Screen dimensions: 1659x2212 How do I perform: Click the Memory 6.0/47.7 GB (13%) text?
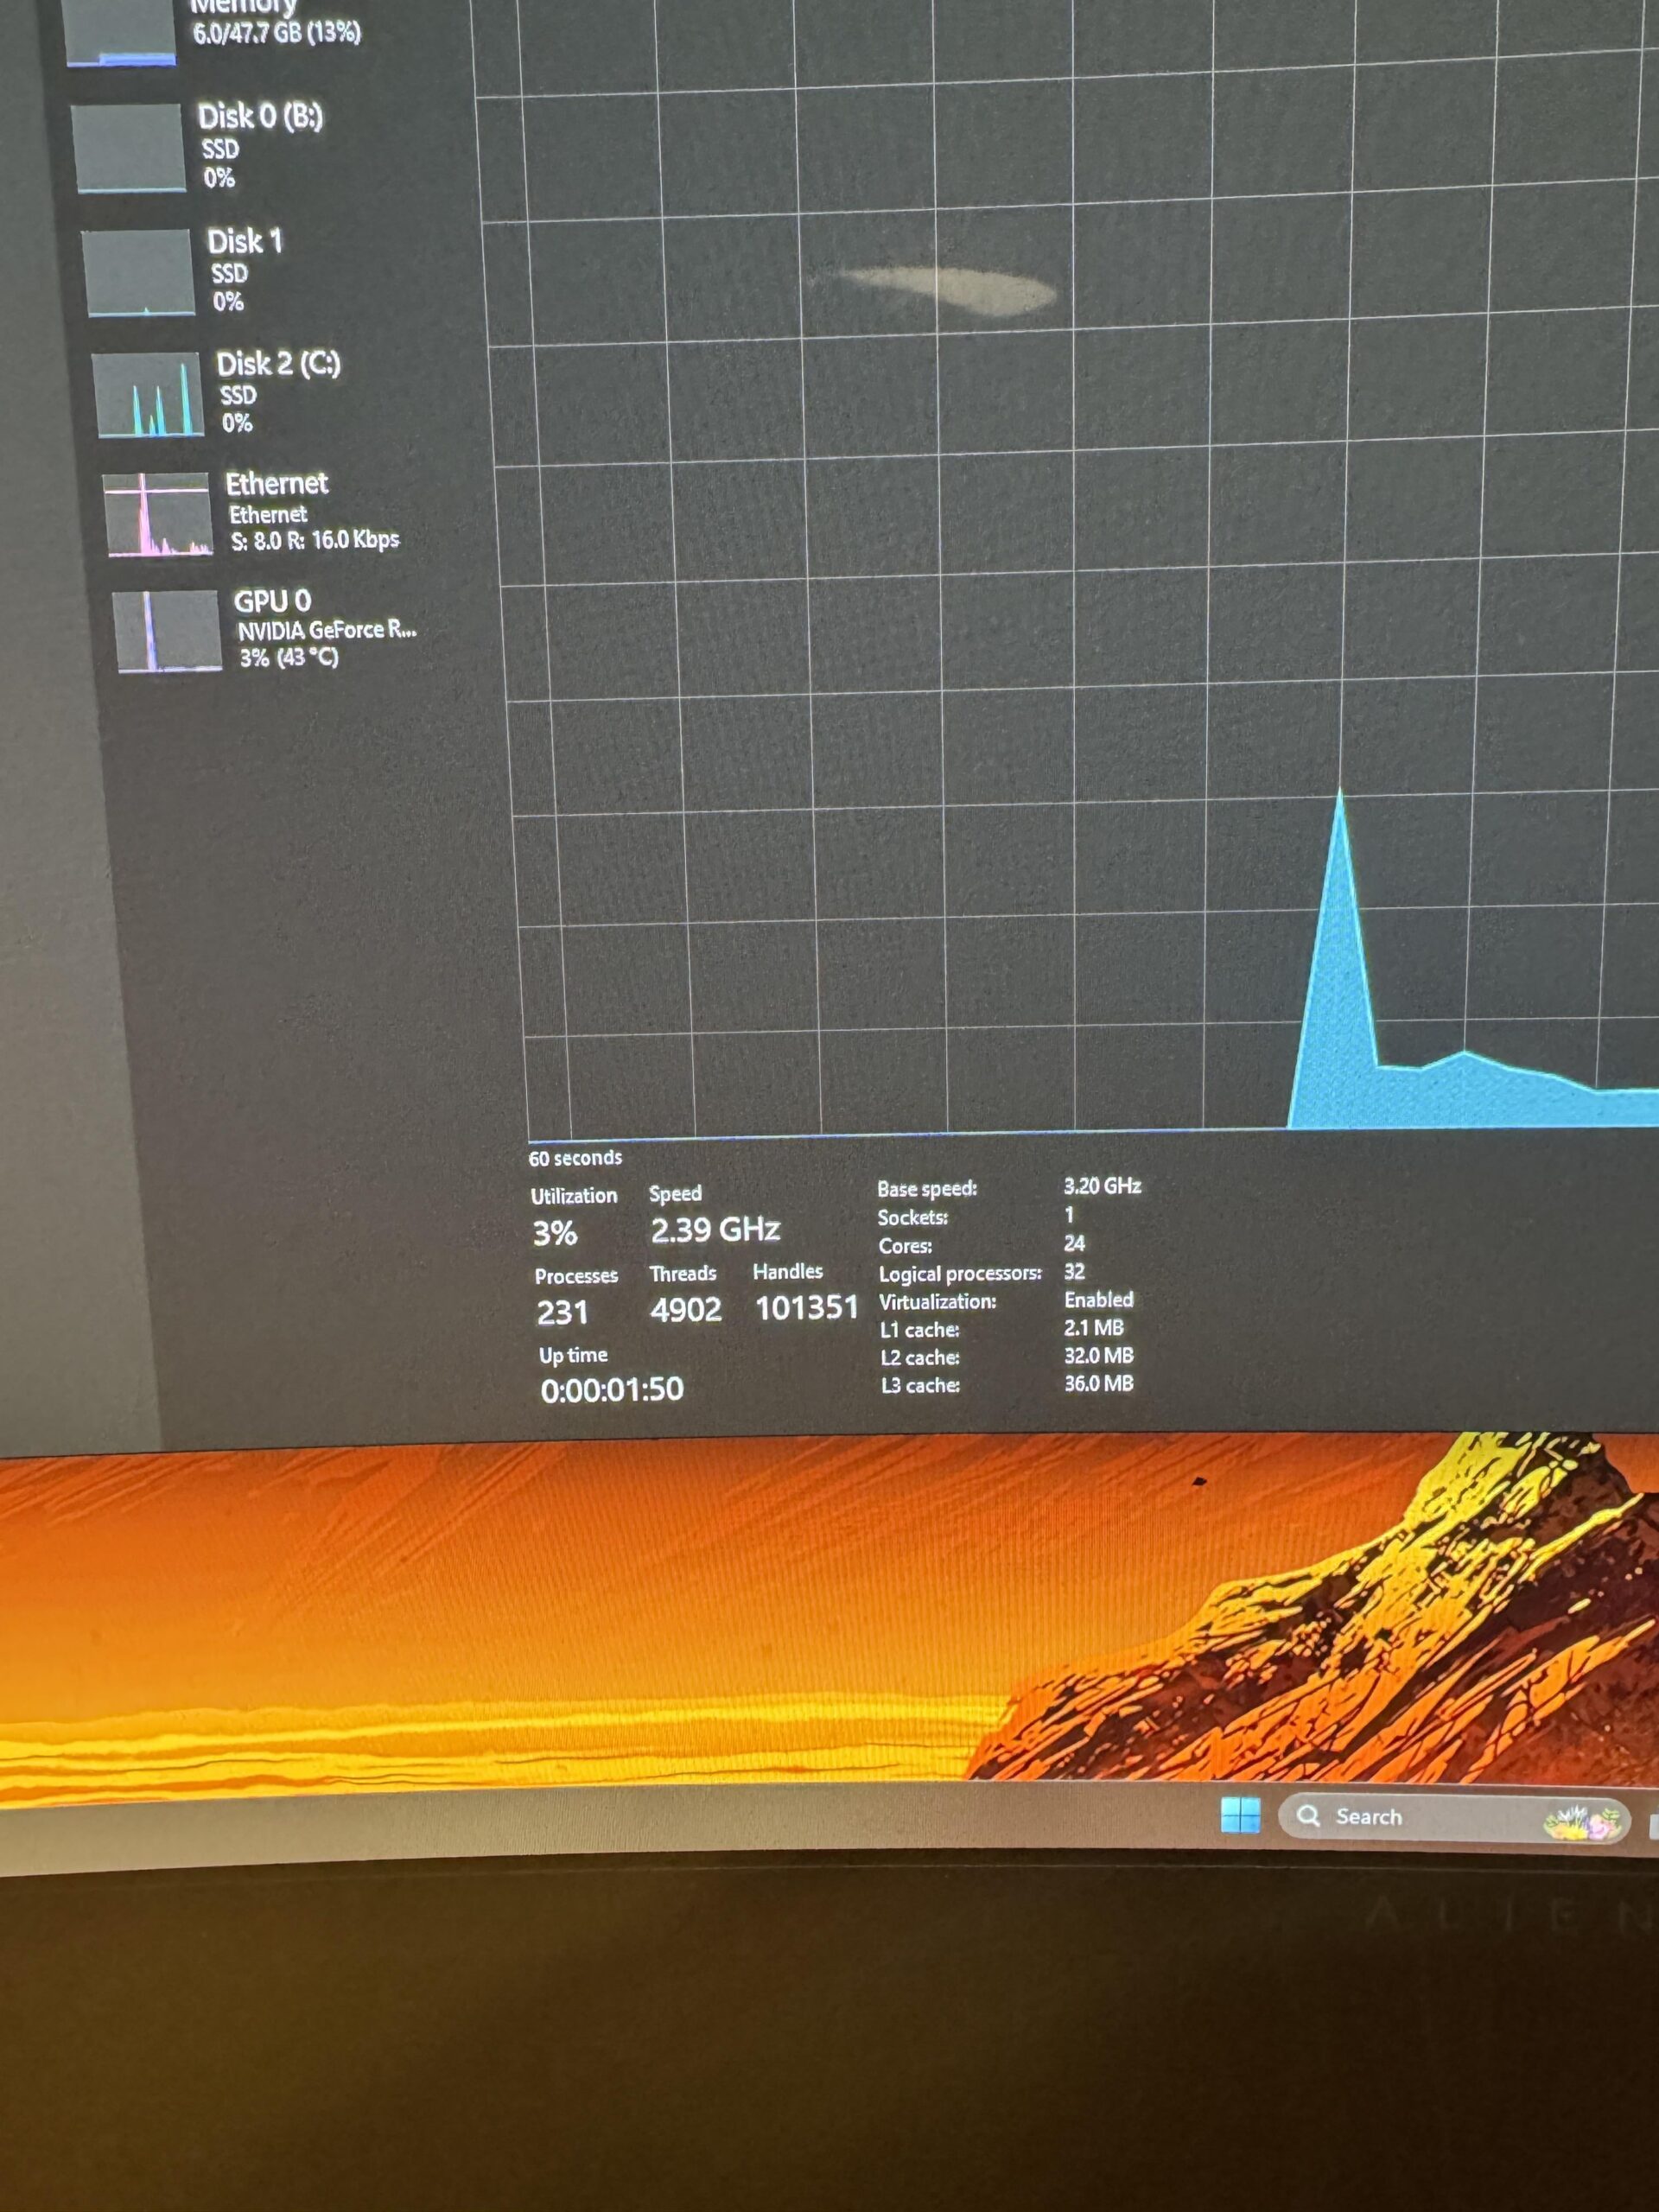coord(277,33)
